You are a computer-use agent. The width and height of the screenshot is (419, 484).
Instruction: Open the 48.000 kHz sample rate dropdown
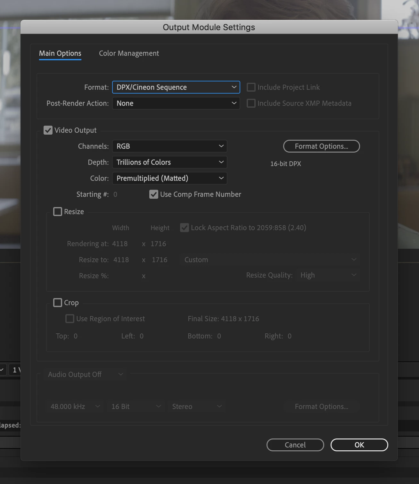tap(75, 406)
